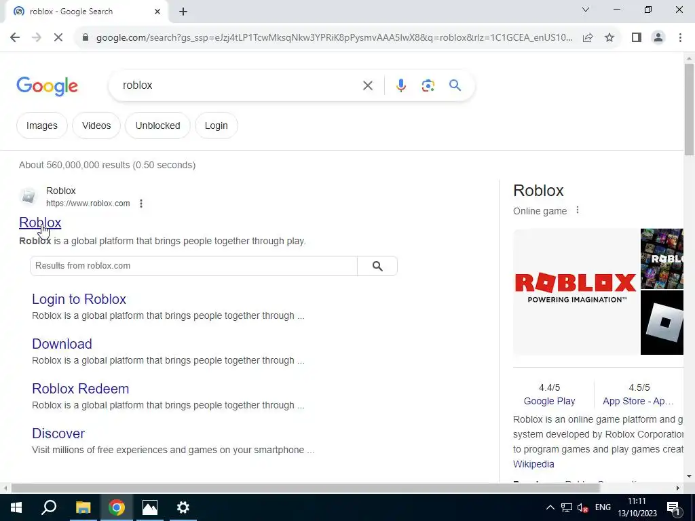The image size is (695, 521).
Task: Filter results by Images
Action: pos(42,126)
